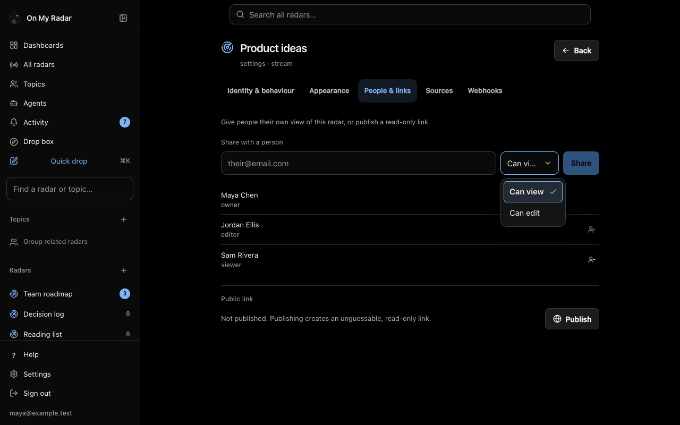The height and width of the screenshot is (425, 680).
Task: Select the People & links tab
Action: 387,91
